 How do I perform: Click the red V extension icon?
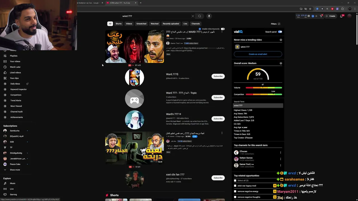tap(332, 9)
